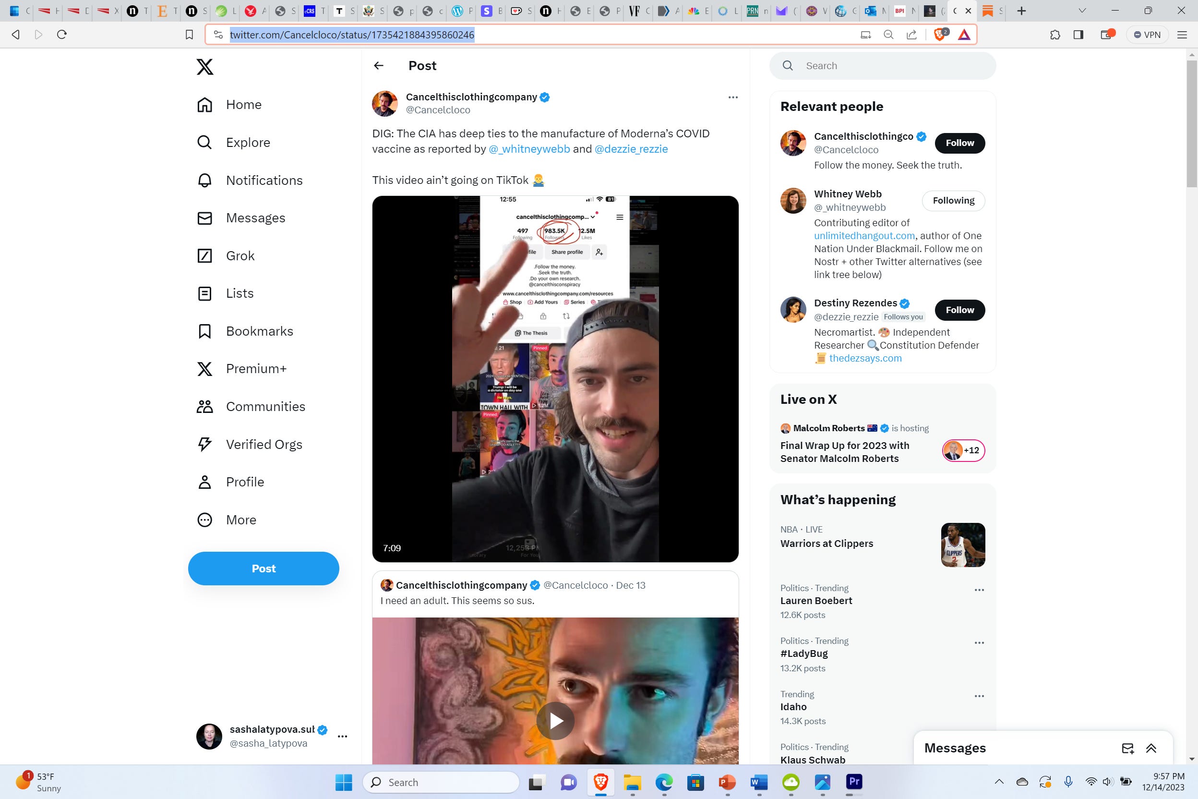Toggle the VPN button in toolbar
Image resolution: width=1198 pixels, height=799 pixels.
[1147, 35]
